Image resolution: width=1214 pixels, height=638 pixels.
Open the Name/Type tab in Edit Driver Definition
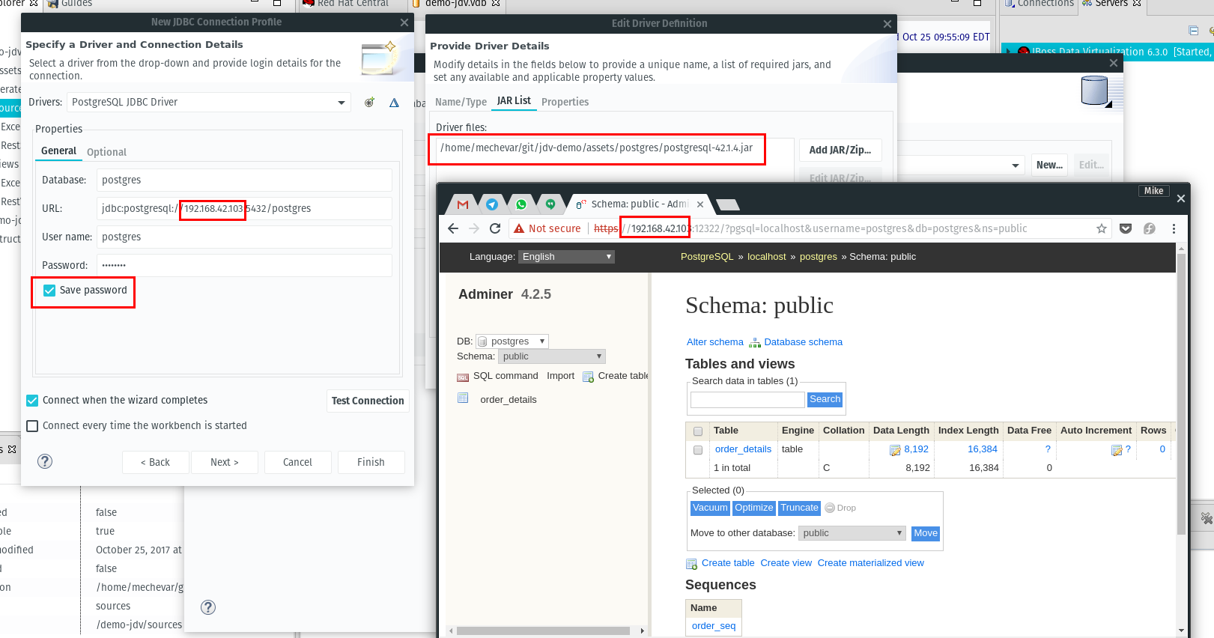click(x=461, y=102)
